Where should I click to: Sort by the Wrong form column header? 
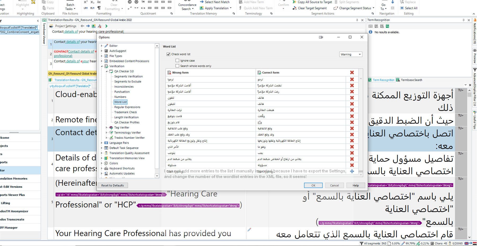pos(211,73)
